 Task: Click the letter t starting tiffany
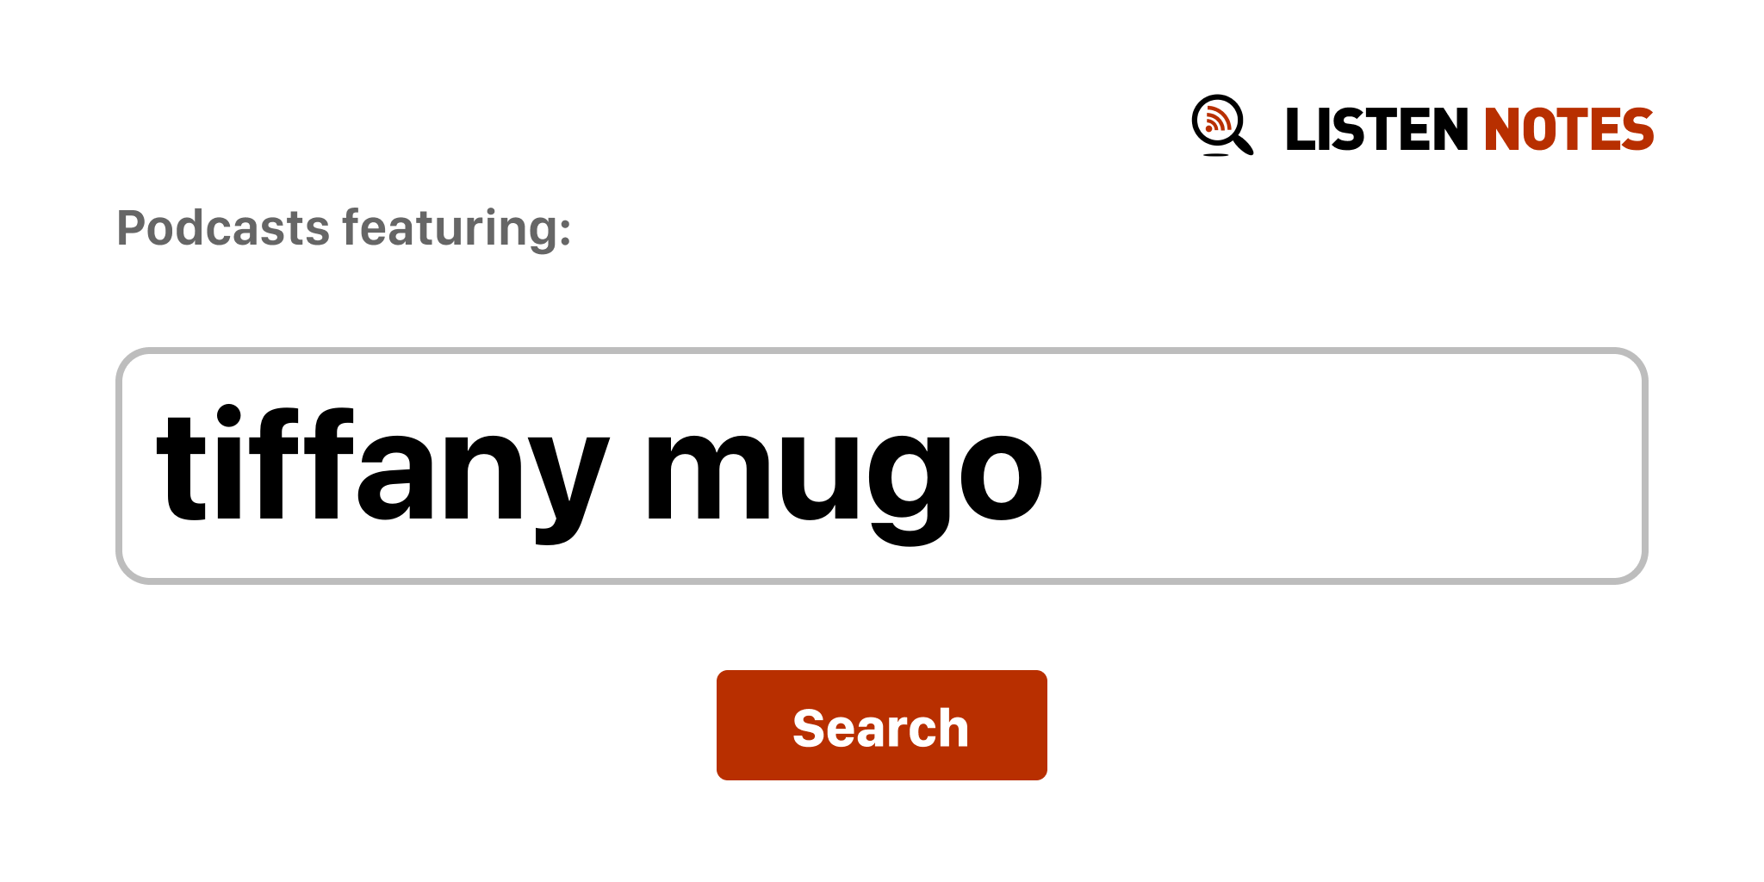pyautogui.click(x=181, y=469)
